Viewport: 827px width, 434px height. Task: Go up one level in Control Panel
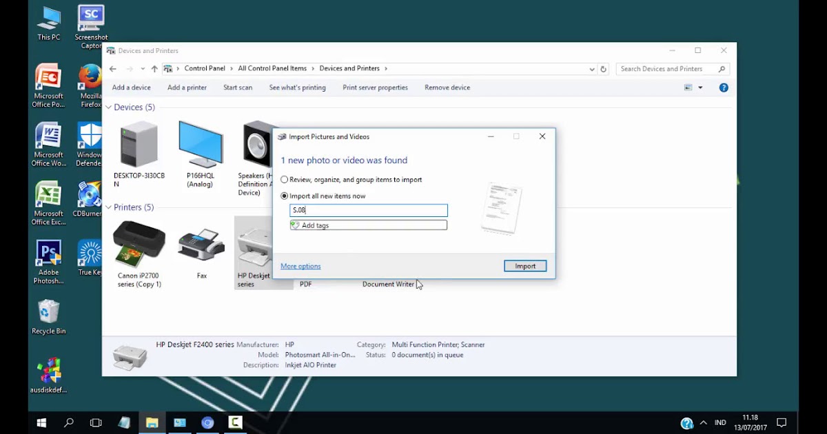[x=154, y=69]
